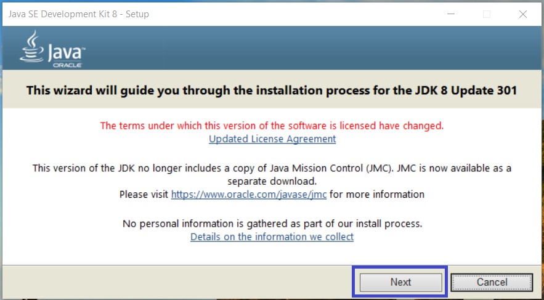Click the Java SE Development Kit 8 title text

[x=79, y=14]
